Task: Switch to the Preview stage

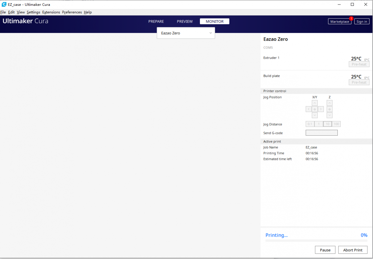Action: [185, 21]
